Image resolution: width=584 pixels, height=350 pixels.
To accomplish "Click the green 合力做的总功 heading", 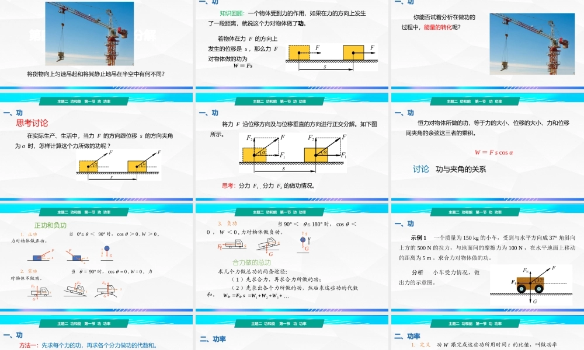I will [x=251, y=262].
